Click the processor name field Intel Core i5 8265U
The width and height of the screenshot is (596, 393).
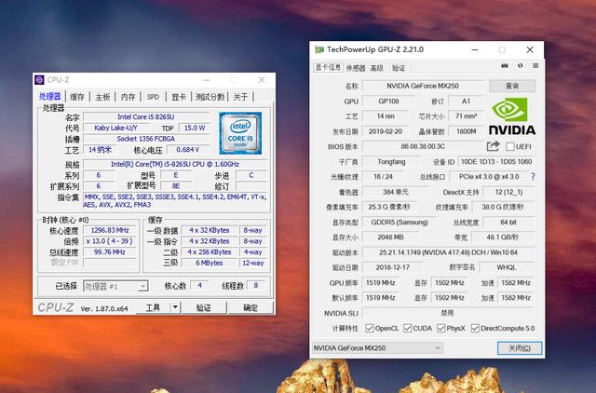pyautogui.click(x=146, y=116)
